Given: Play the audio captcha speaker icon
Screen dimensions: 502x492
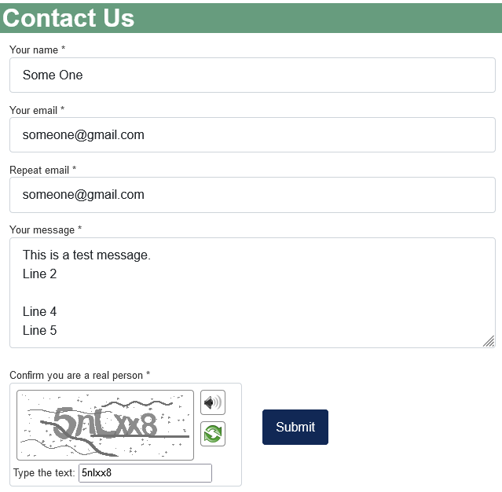Looking at the screenshot, I should click(213, 402).
